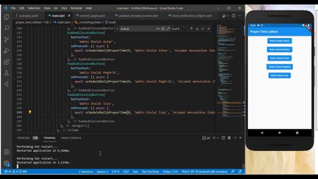The image size is (318, 179).
Task: Click the Run/Debug button in editor title
Action: pyautogui.click(x=224, y=16)
